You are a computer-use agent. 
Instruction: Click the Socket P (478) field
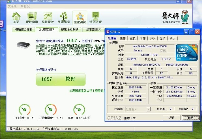click(x=150, y=55)
